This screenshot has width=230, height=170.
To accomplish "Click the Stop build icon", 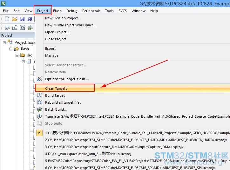I will coord(39,123).
